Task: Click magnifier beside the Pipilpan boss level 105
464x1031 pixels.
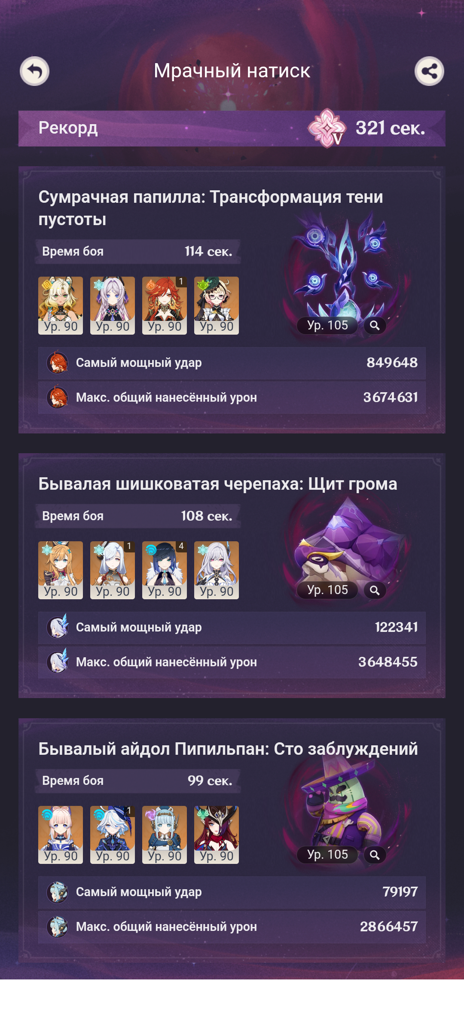Action: pyautogui.click(x=375, y=855)
